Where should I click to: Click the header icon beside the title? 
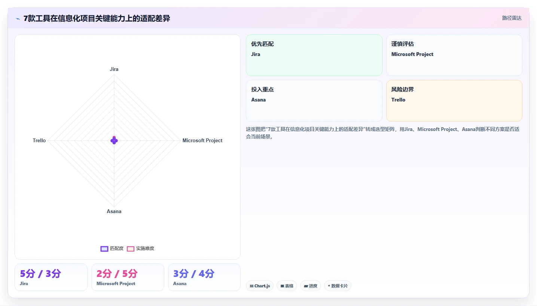[x=18, y=19]
